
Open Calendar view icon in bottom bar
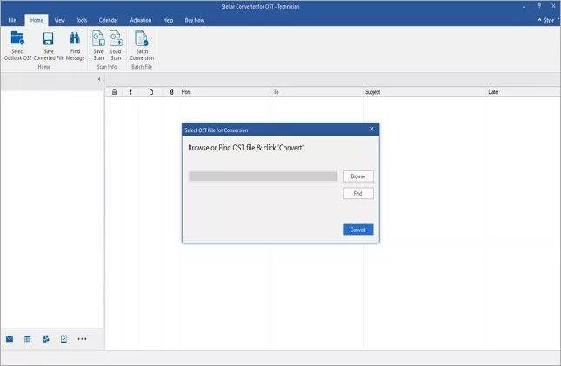click(x=28, y=338)
